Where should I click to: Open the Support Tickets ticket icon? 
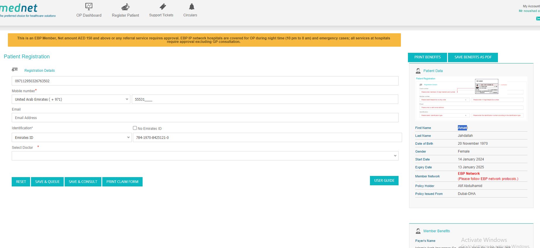click(x=163, y=6)
